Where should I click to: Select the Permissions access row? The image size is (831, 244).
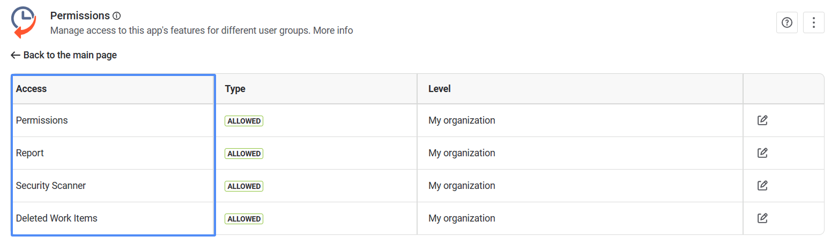pos(42,120)
